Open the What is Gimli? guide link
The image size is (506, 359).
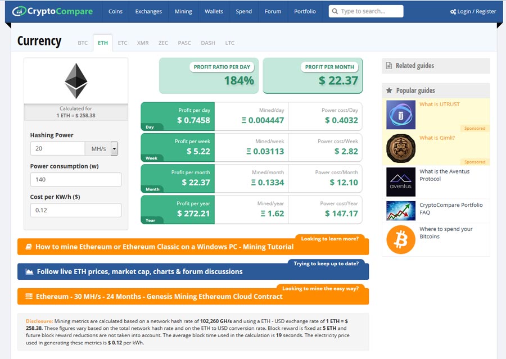pos(437,138)
